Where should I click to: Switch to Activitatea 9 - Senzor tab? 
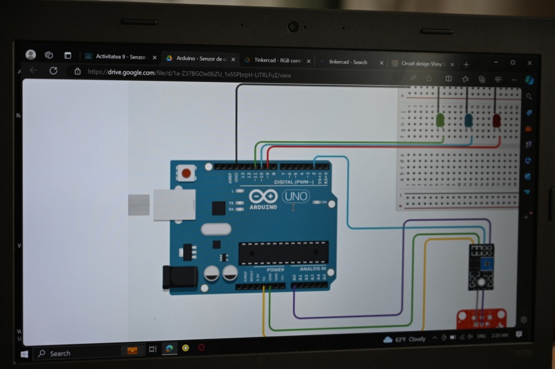[x=120, y=57]
